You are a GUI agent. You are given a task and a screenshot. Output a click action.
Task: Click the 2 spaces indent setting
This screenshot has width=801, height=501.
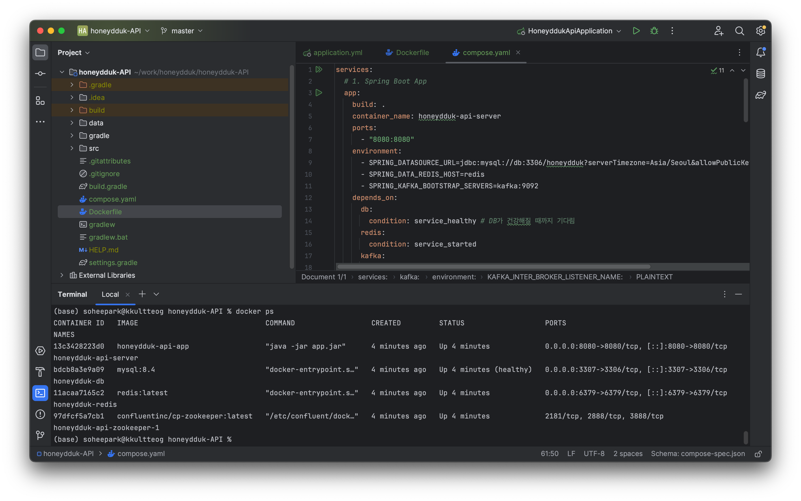coord(628,454)
